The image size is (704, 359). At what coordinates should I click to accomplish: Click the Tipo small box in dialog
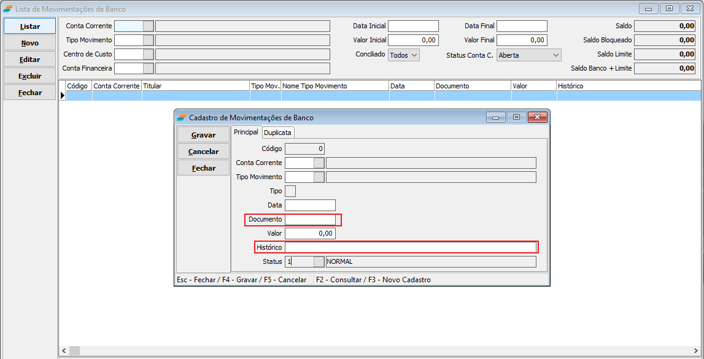(x=290, y=191)
